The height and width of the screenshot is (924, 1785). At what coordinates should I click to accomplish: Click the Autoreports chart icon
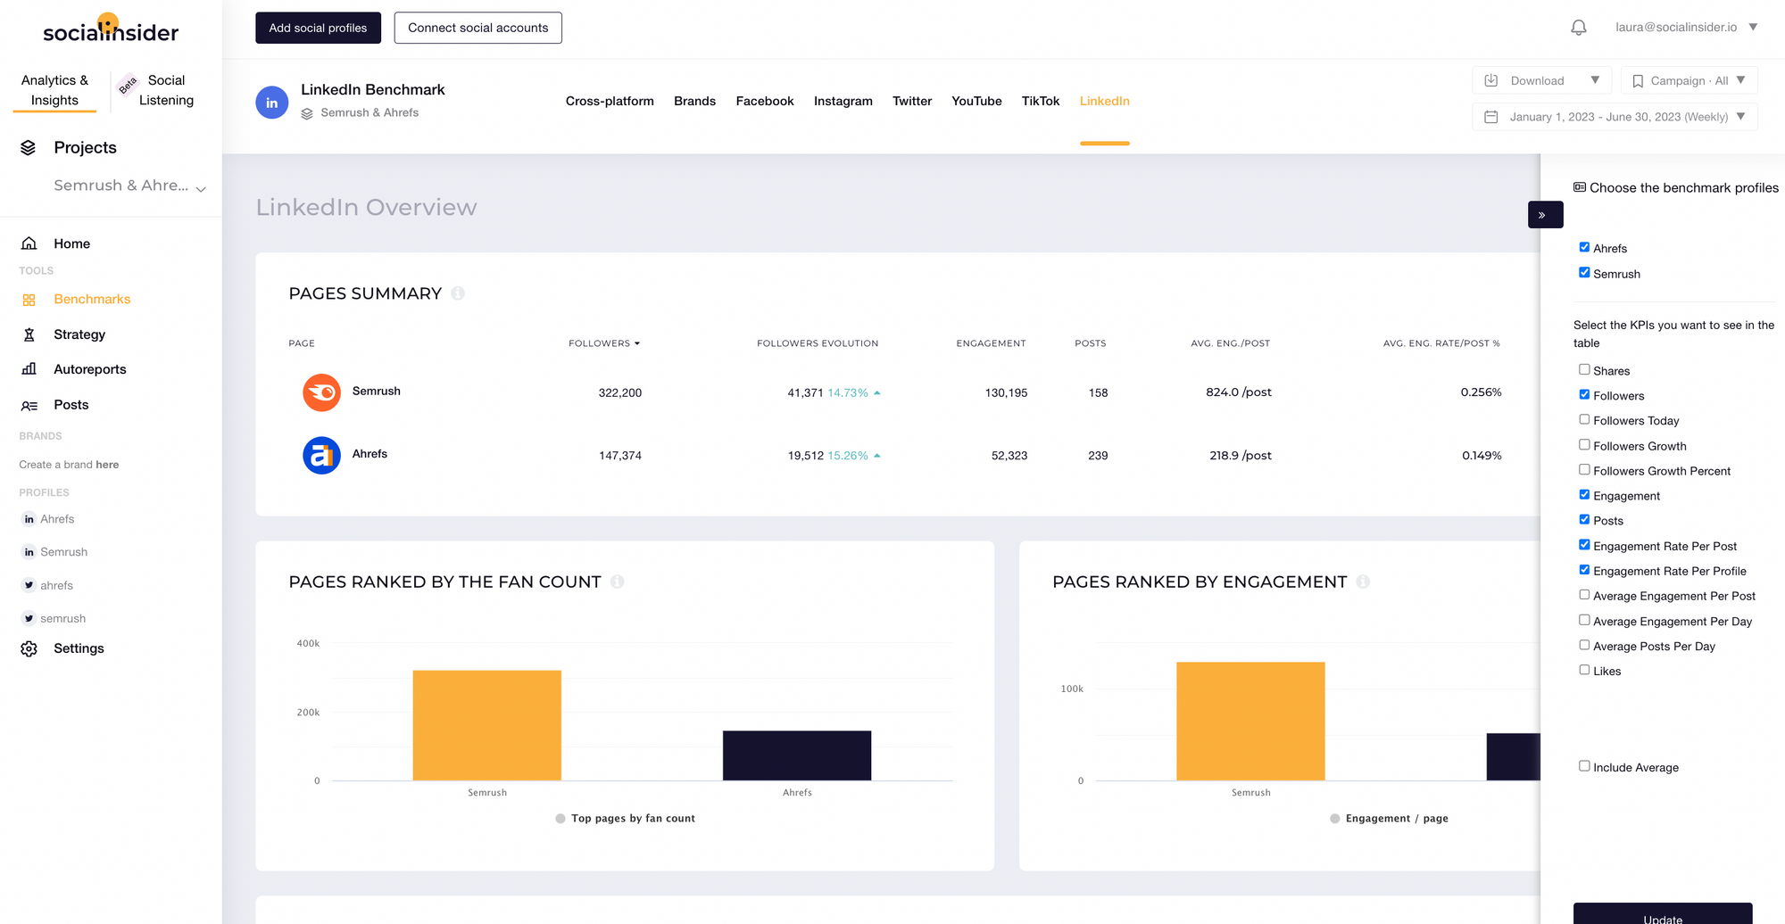(29, 369)
